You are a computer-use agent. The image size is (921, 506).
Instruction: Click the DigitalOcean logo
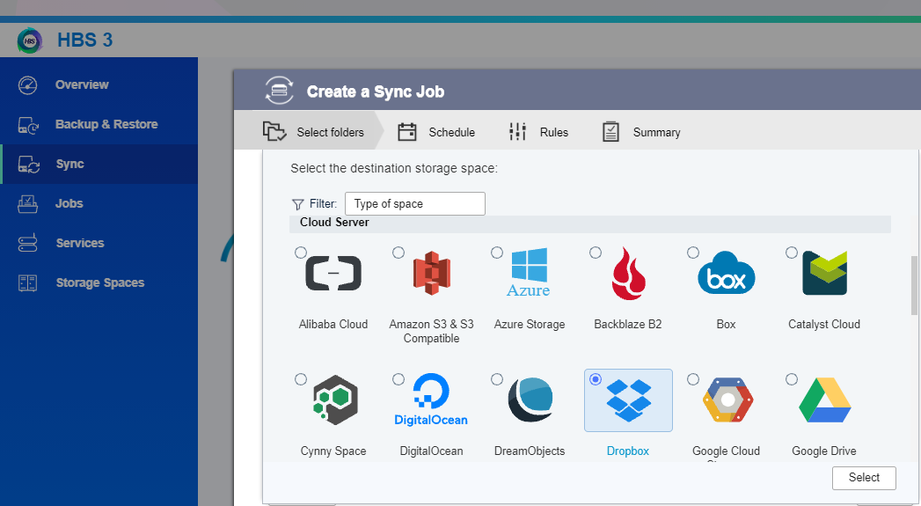[x=431, y=400]
